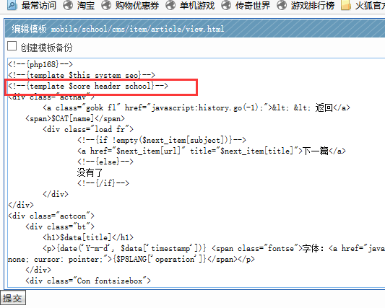Click the globe icon beside 传奇世界

pyautogui.click(x=226, y=5)
